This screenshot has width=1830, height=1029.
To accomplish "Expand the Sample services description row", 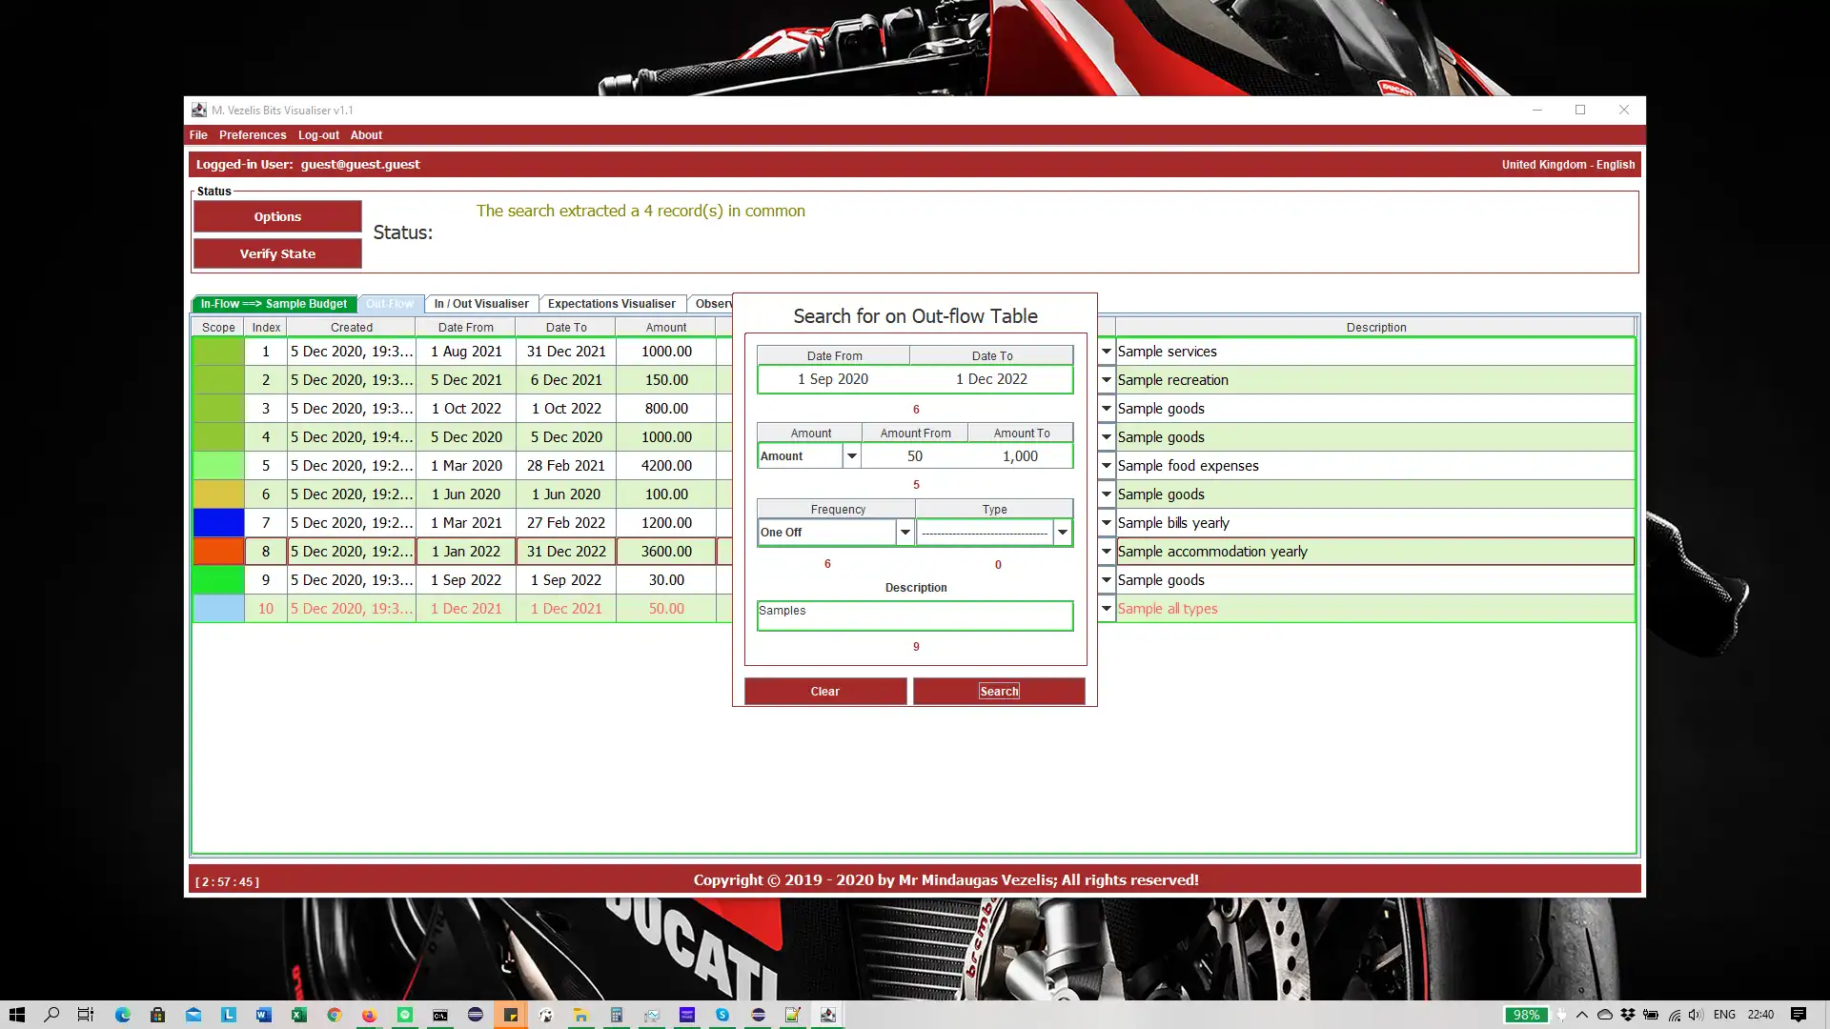I will coord(1106,351).
